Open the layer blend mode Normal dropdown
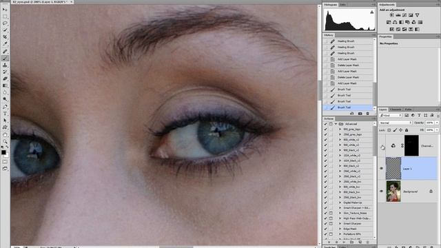This screenshot has height=248, width=441. click(395, 123)
